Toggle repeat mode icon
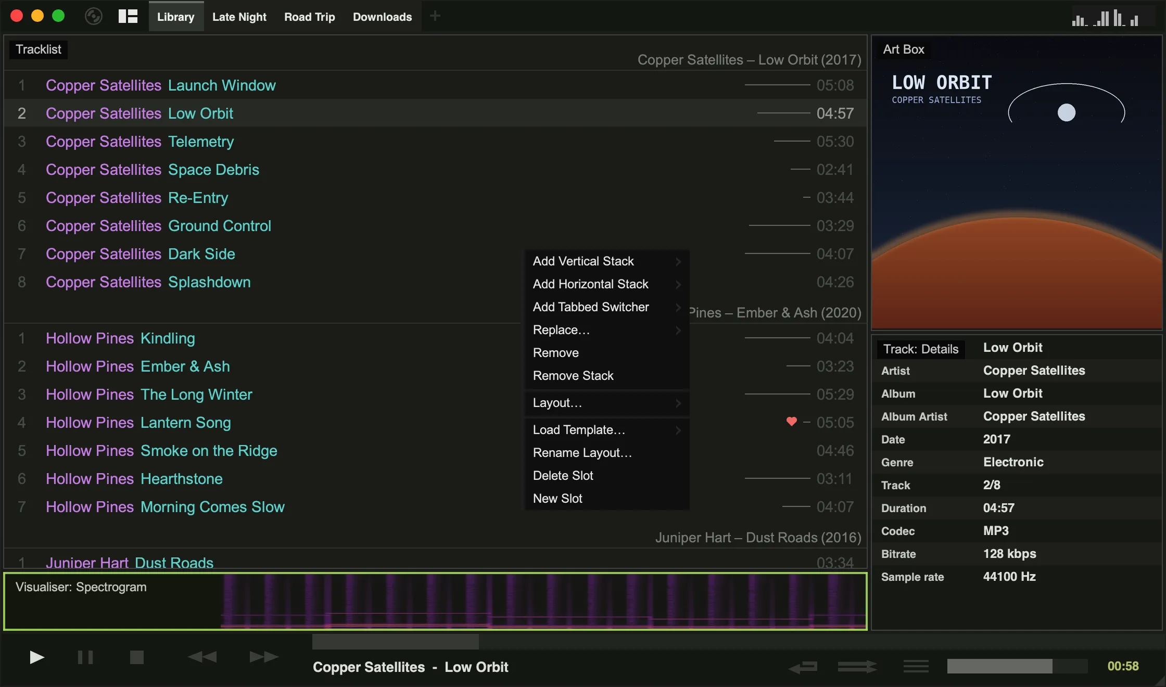Image resolution: width=1166 pixels, height=687 pixels. 803,667
